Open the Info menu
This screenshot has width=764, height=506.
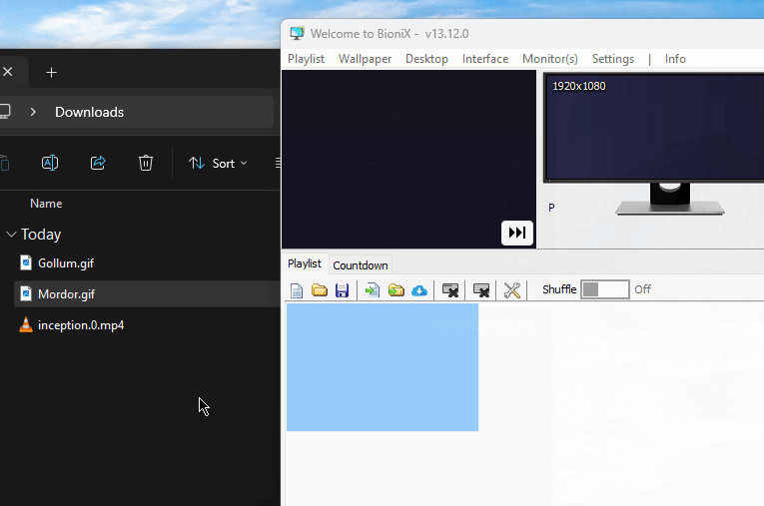pos(675,59)
